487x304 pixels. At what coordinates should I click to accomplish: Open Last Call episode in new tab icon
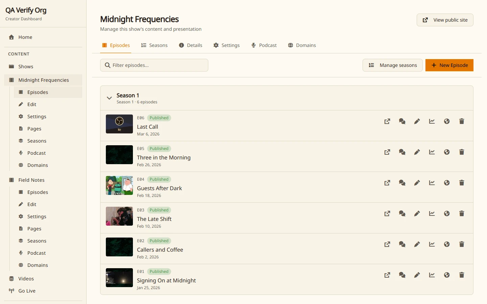(387, 121)
